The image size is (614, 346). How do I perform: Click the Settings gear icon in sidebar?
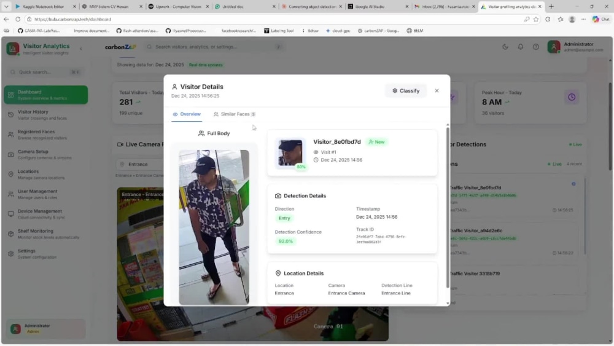click(x=10, y=254)
